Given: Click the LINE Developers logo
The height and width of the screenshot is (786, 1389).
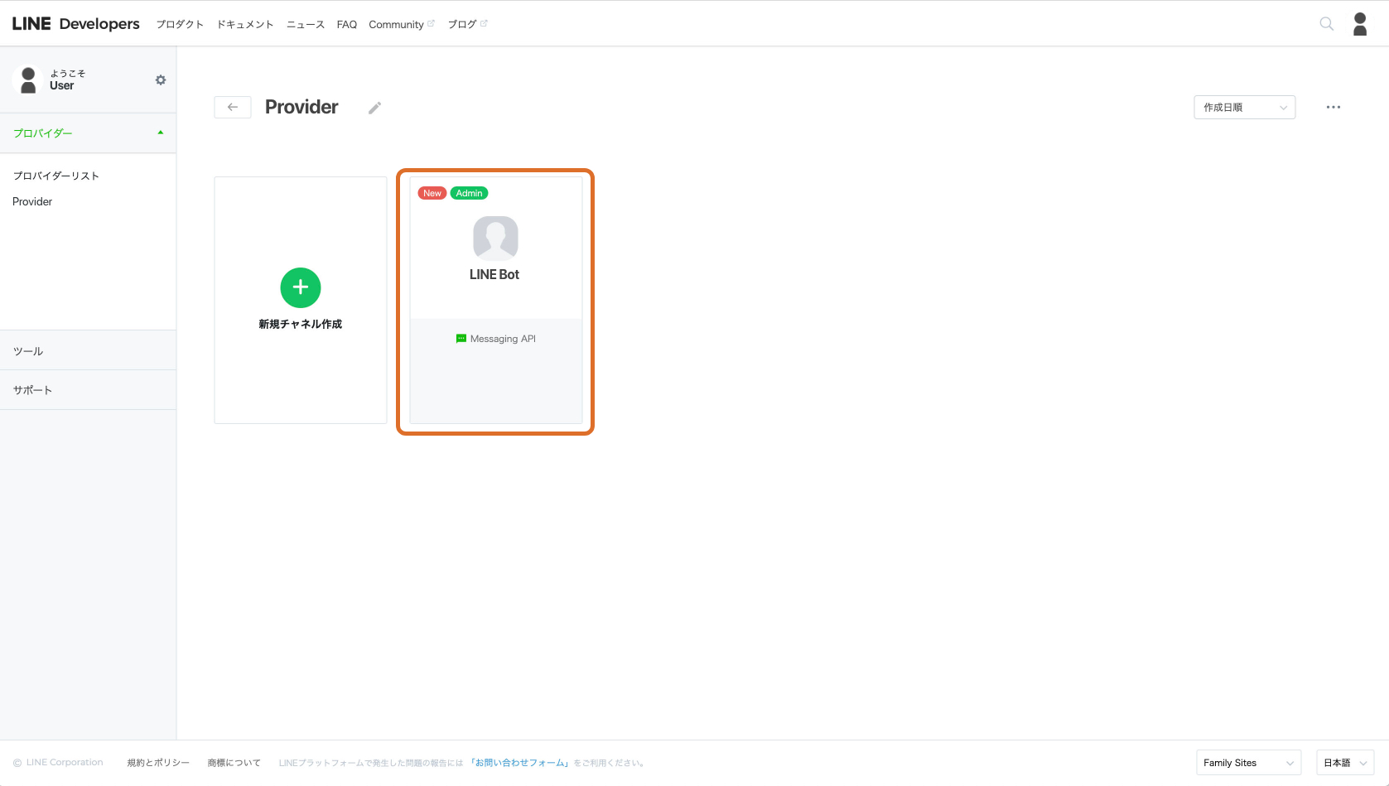Looking at the screenshot, I should pos(75,24).
